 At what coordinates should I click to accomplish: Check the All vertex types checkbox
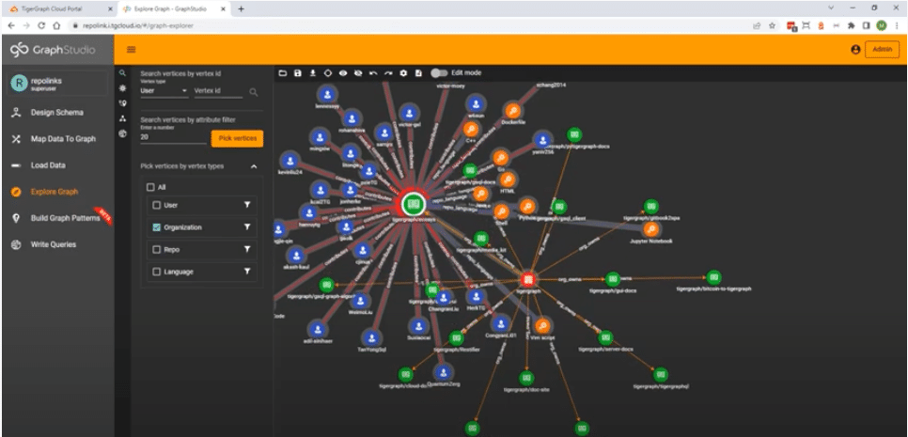(150, 188)
